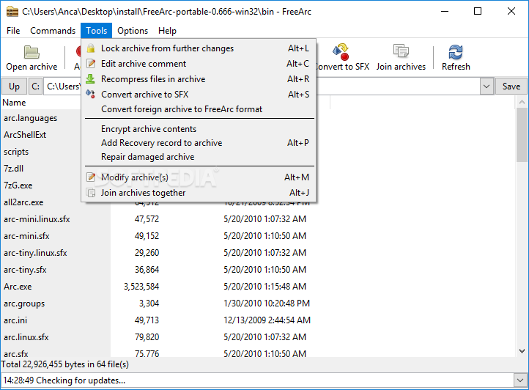Click the shapes icon beside Convert archive to SFX

coord(90,94)
